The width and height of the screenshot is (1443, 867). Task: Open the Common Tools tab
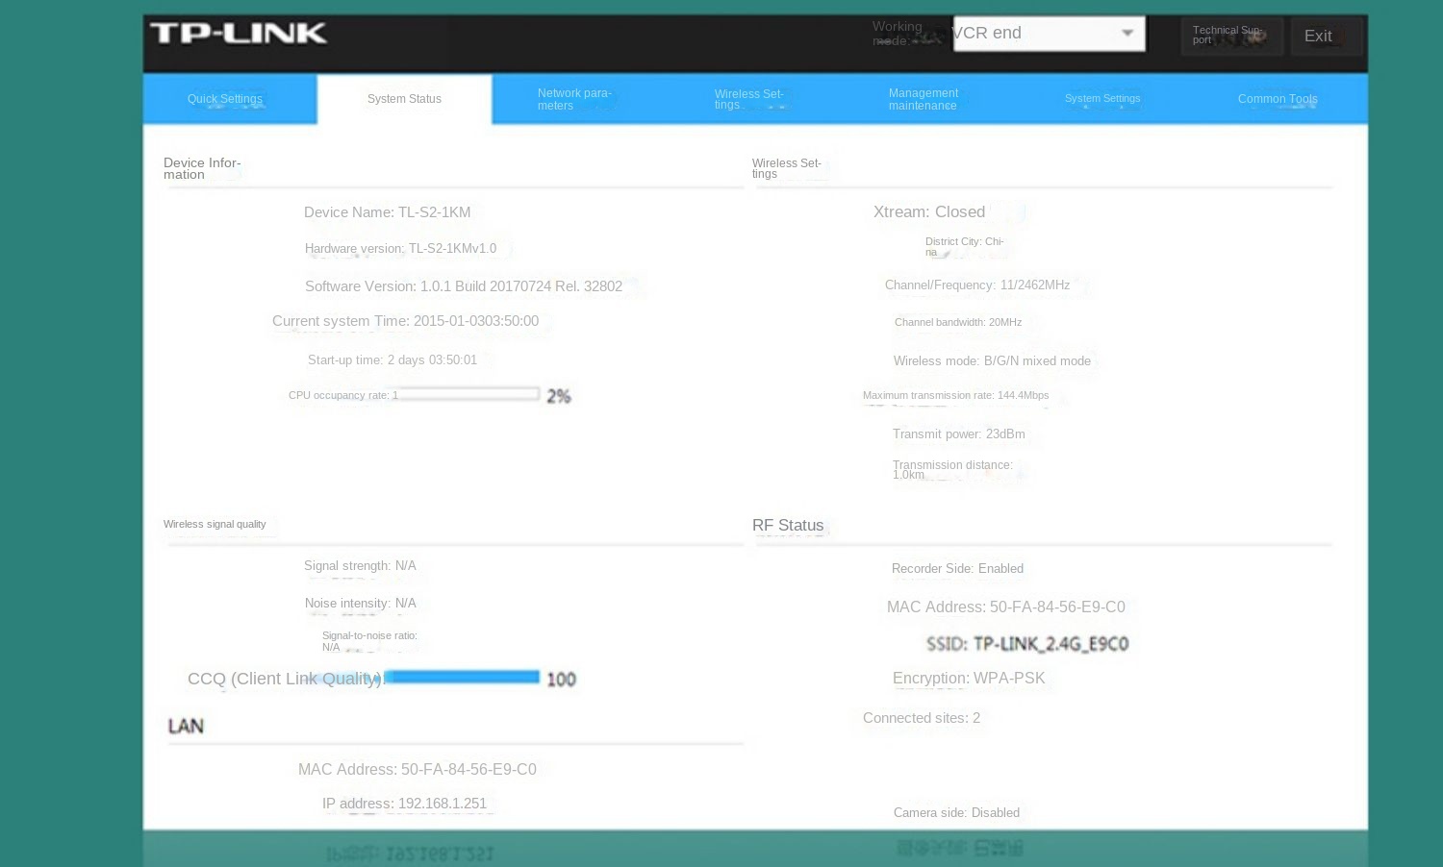1278,99
